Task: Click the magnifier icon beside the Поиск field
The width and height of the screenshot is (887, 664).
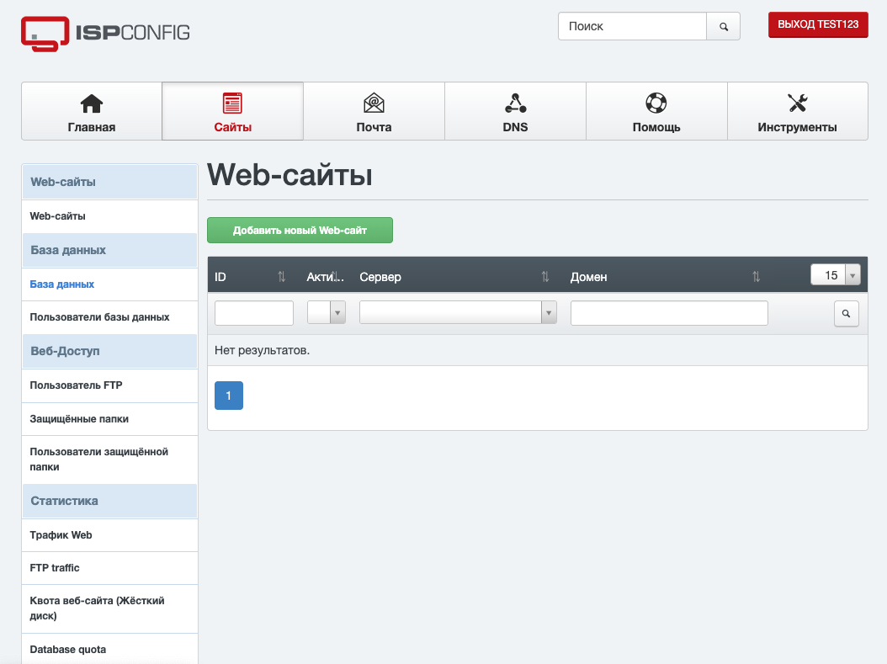Action: (723, 26)
